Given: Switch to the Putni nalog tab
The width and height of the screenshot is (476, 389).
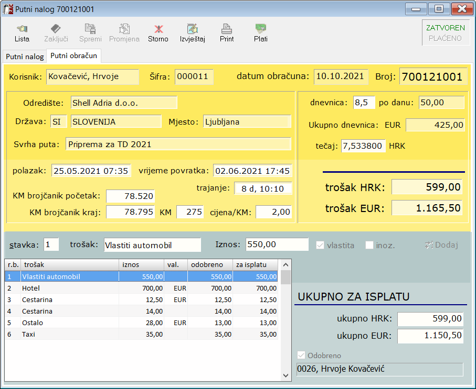Looking at the screenshot, I should click(x=25, y=57).
